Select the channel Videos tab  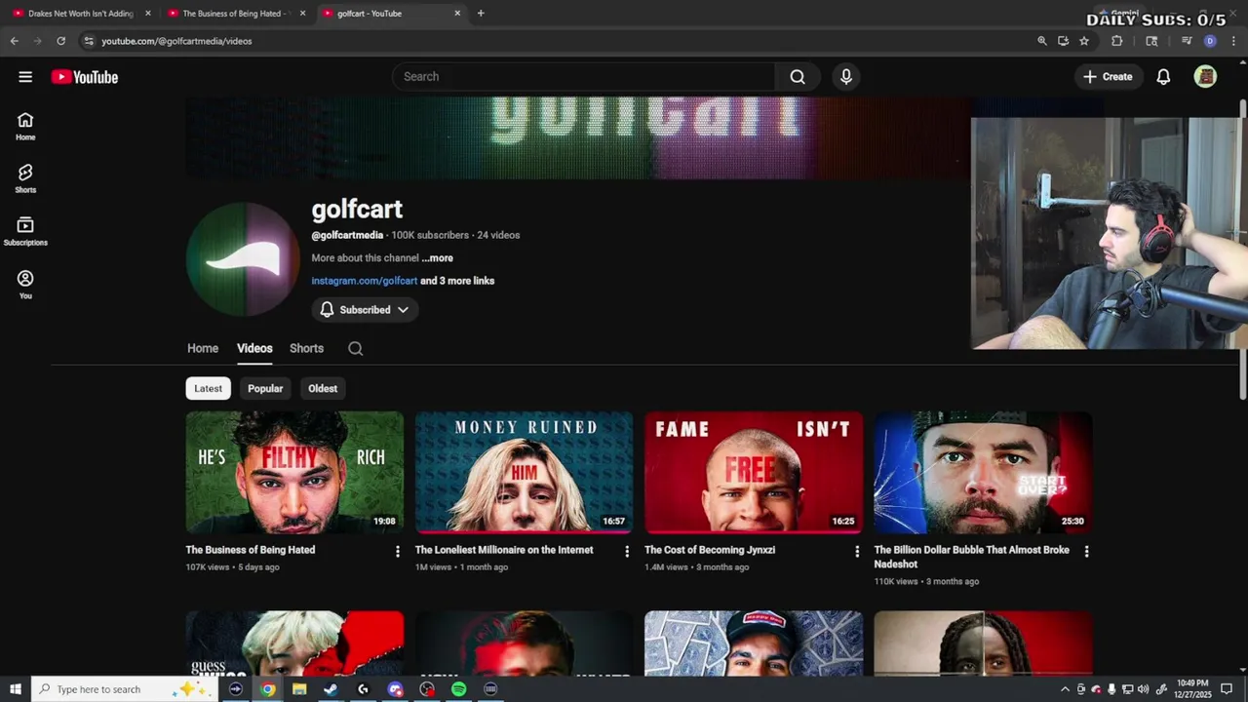coord(254,348)
